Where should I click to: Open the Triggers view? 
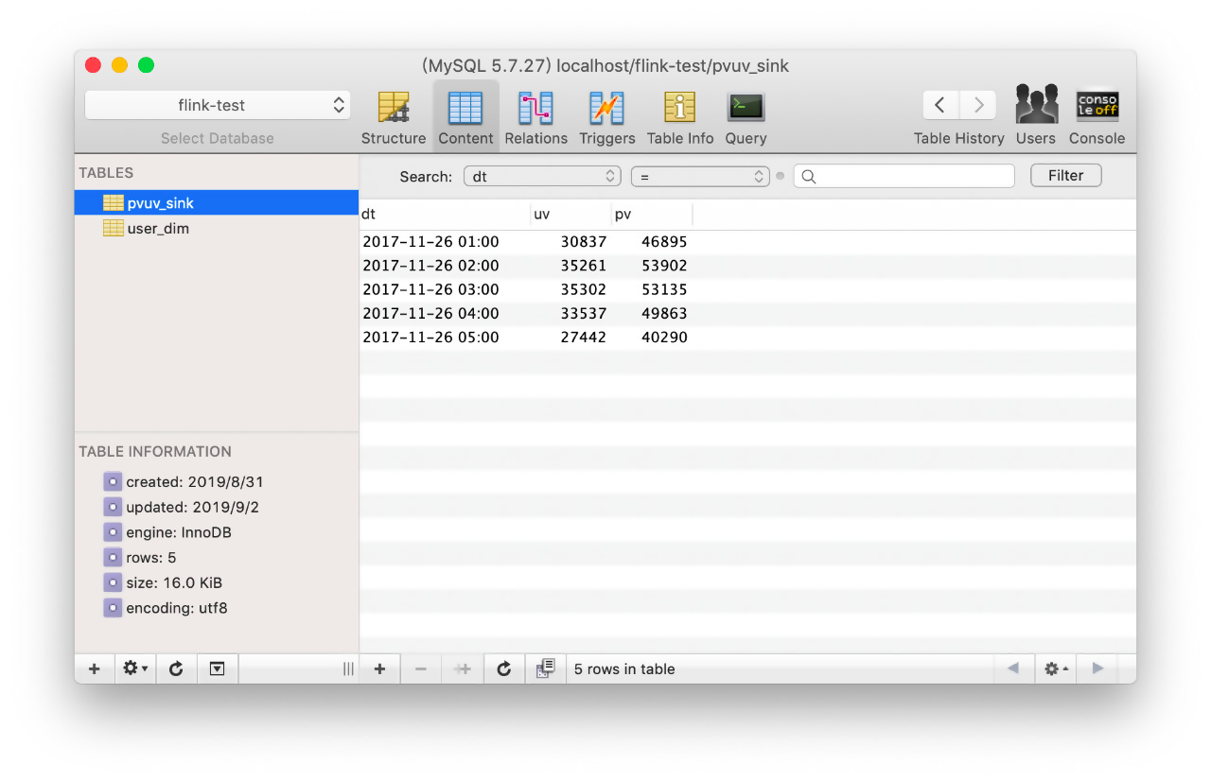click(x=606, y=117)
